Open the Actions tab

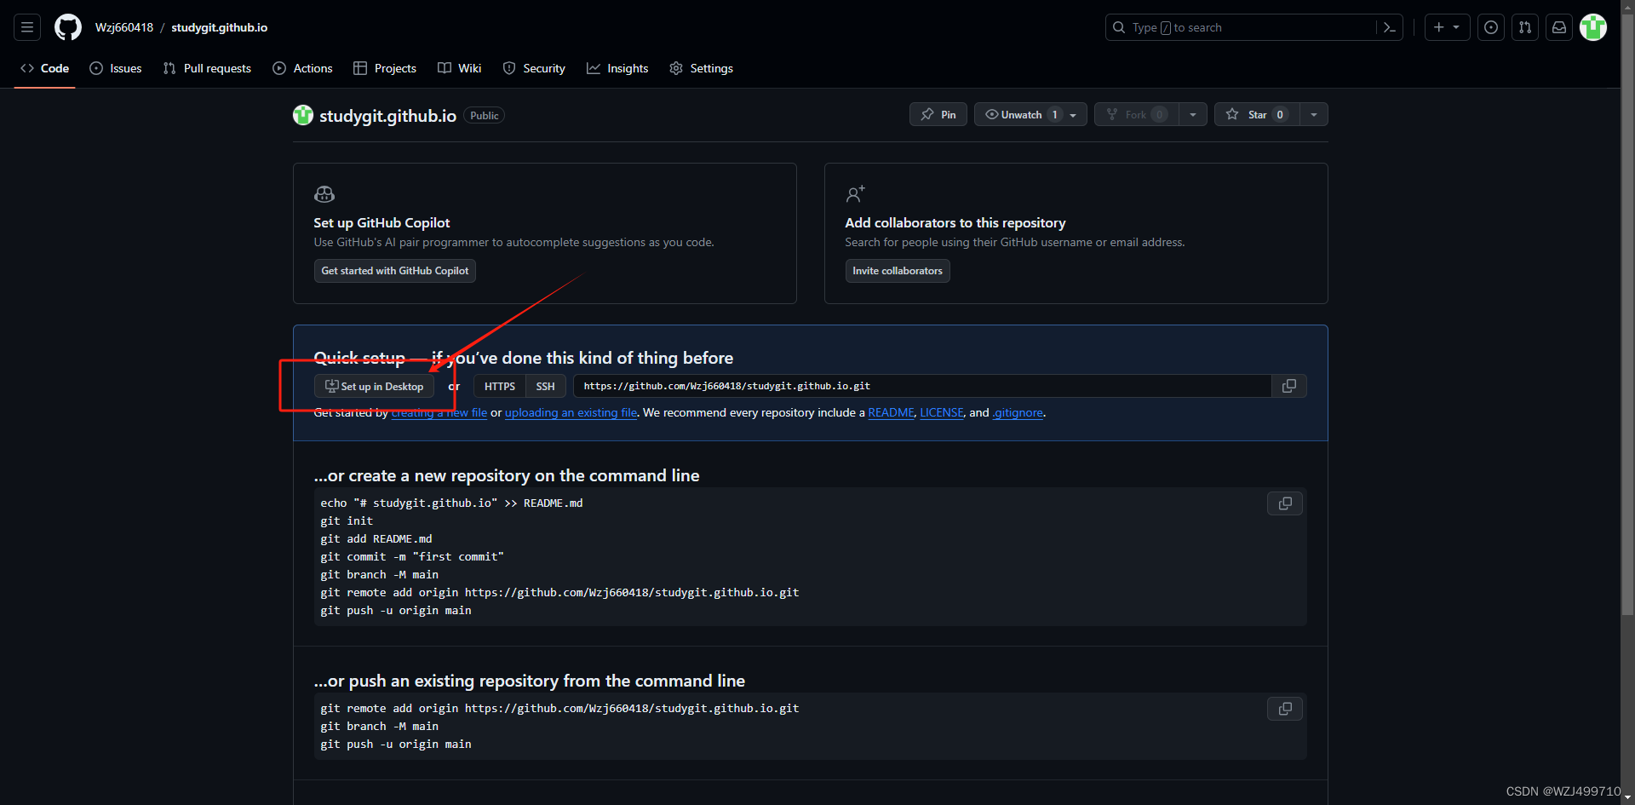[x=302, y=68]
